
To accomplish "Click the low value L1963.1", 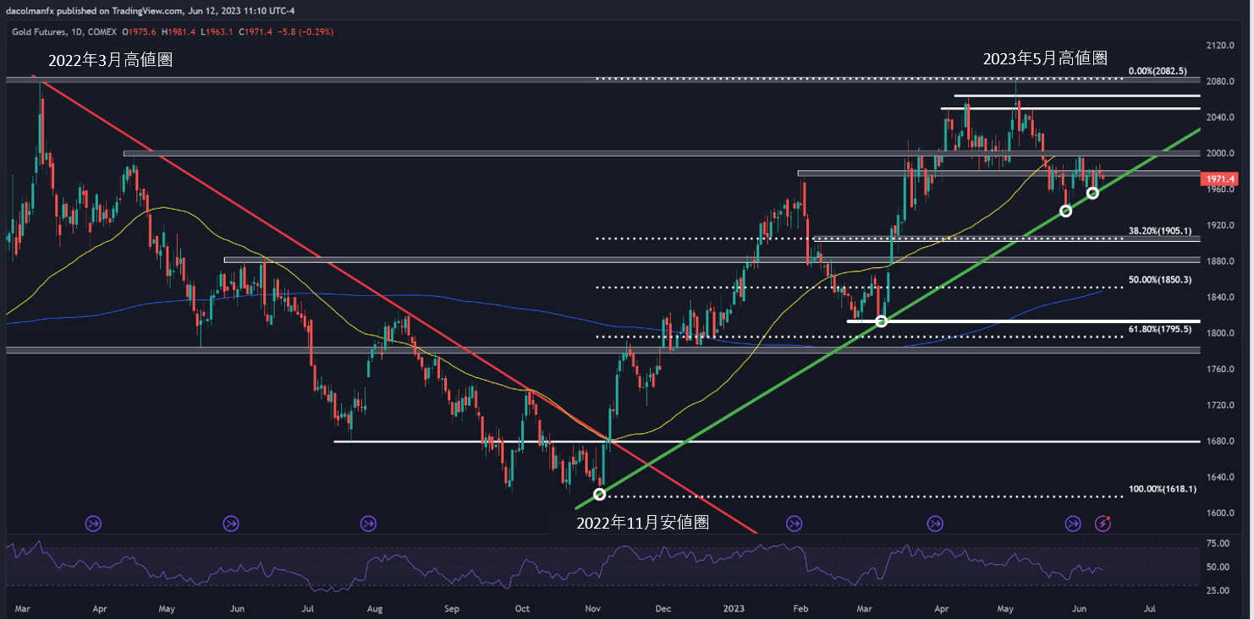I will (215, 31).
